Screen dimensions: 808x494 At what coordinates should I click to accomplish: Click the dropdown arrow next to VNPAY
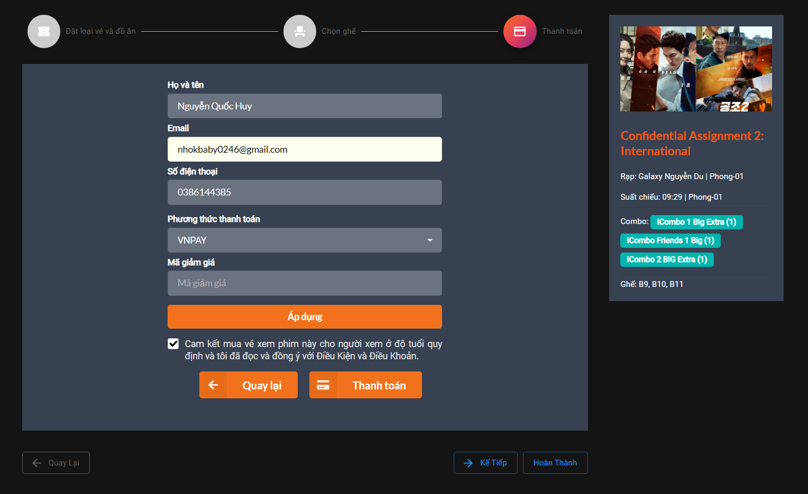point(430,240)
